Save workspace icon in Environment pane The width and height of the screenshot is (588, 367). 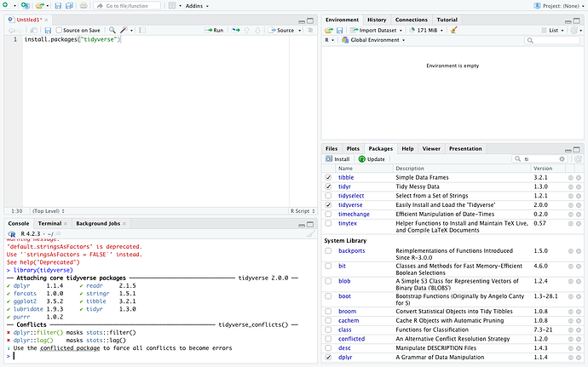(339, 31)
